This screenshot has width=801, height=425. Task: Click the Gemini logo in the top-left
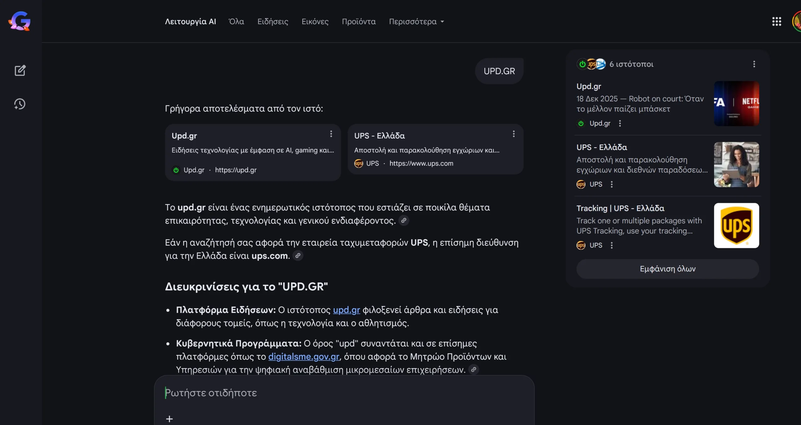(19, 21)
